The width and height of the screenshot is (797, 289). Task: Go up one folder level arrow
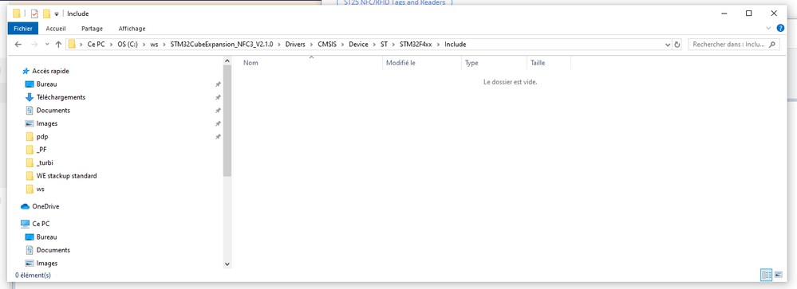tap(58, 44)
